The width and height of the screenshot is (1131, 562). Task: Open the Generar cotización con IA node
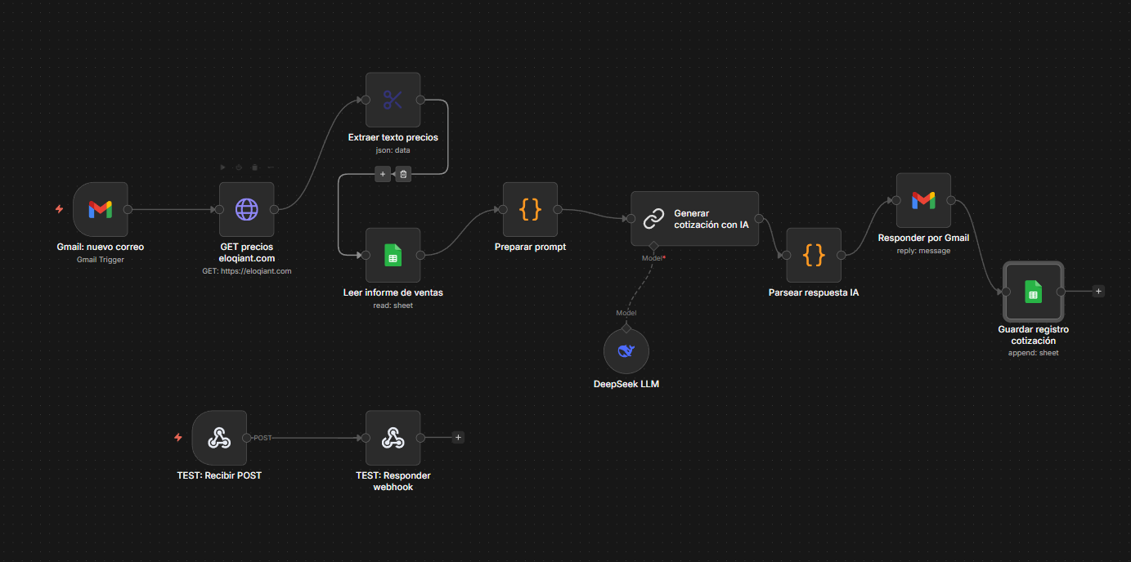[694, 218]
